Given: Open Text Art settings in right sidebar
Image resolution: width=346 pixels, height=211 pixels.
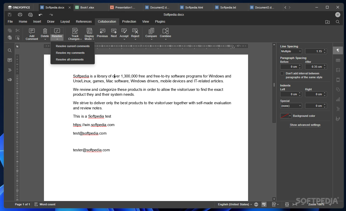Looking at the screenshot, I should click(x=338, y=109).
